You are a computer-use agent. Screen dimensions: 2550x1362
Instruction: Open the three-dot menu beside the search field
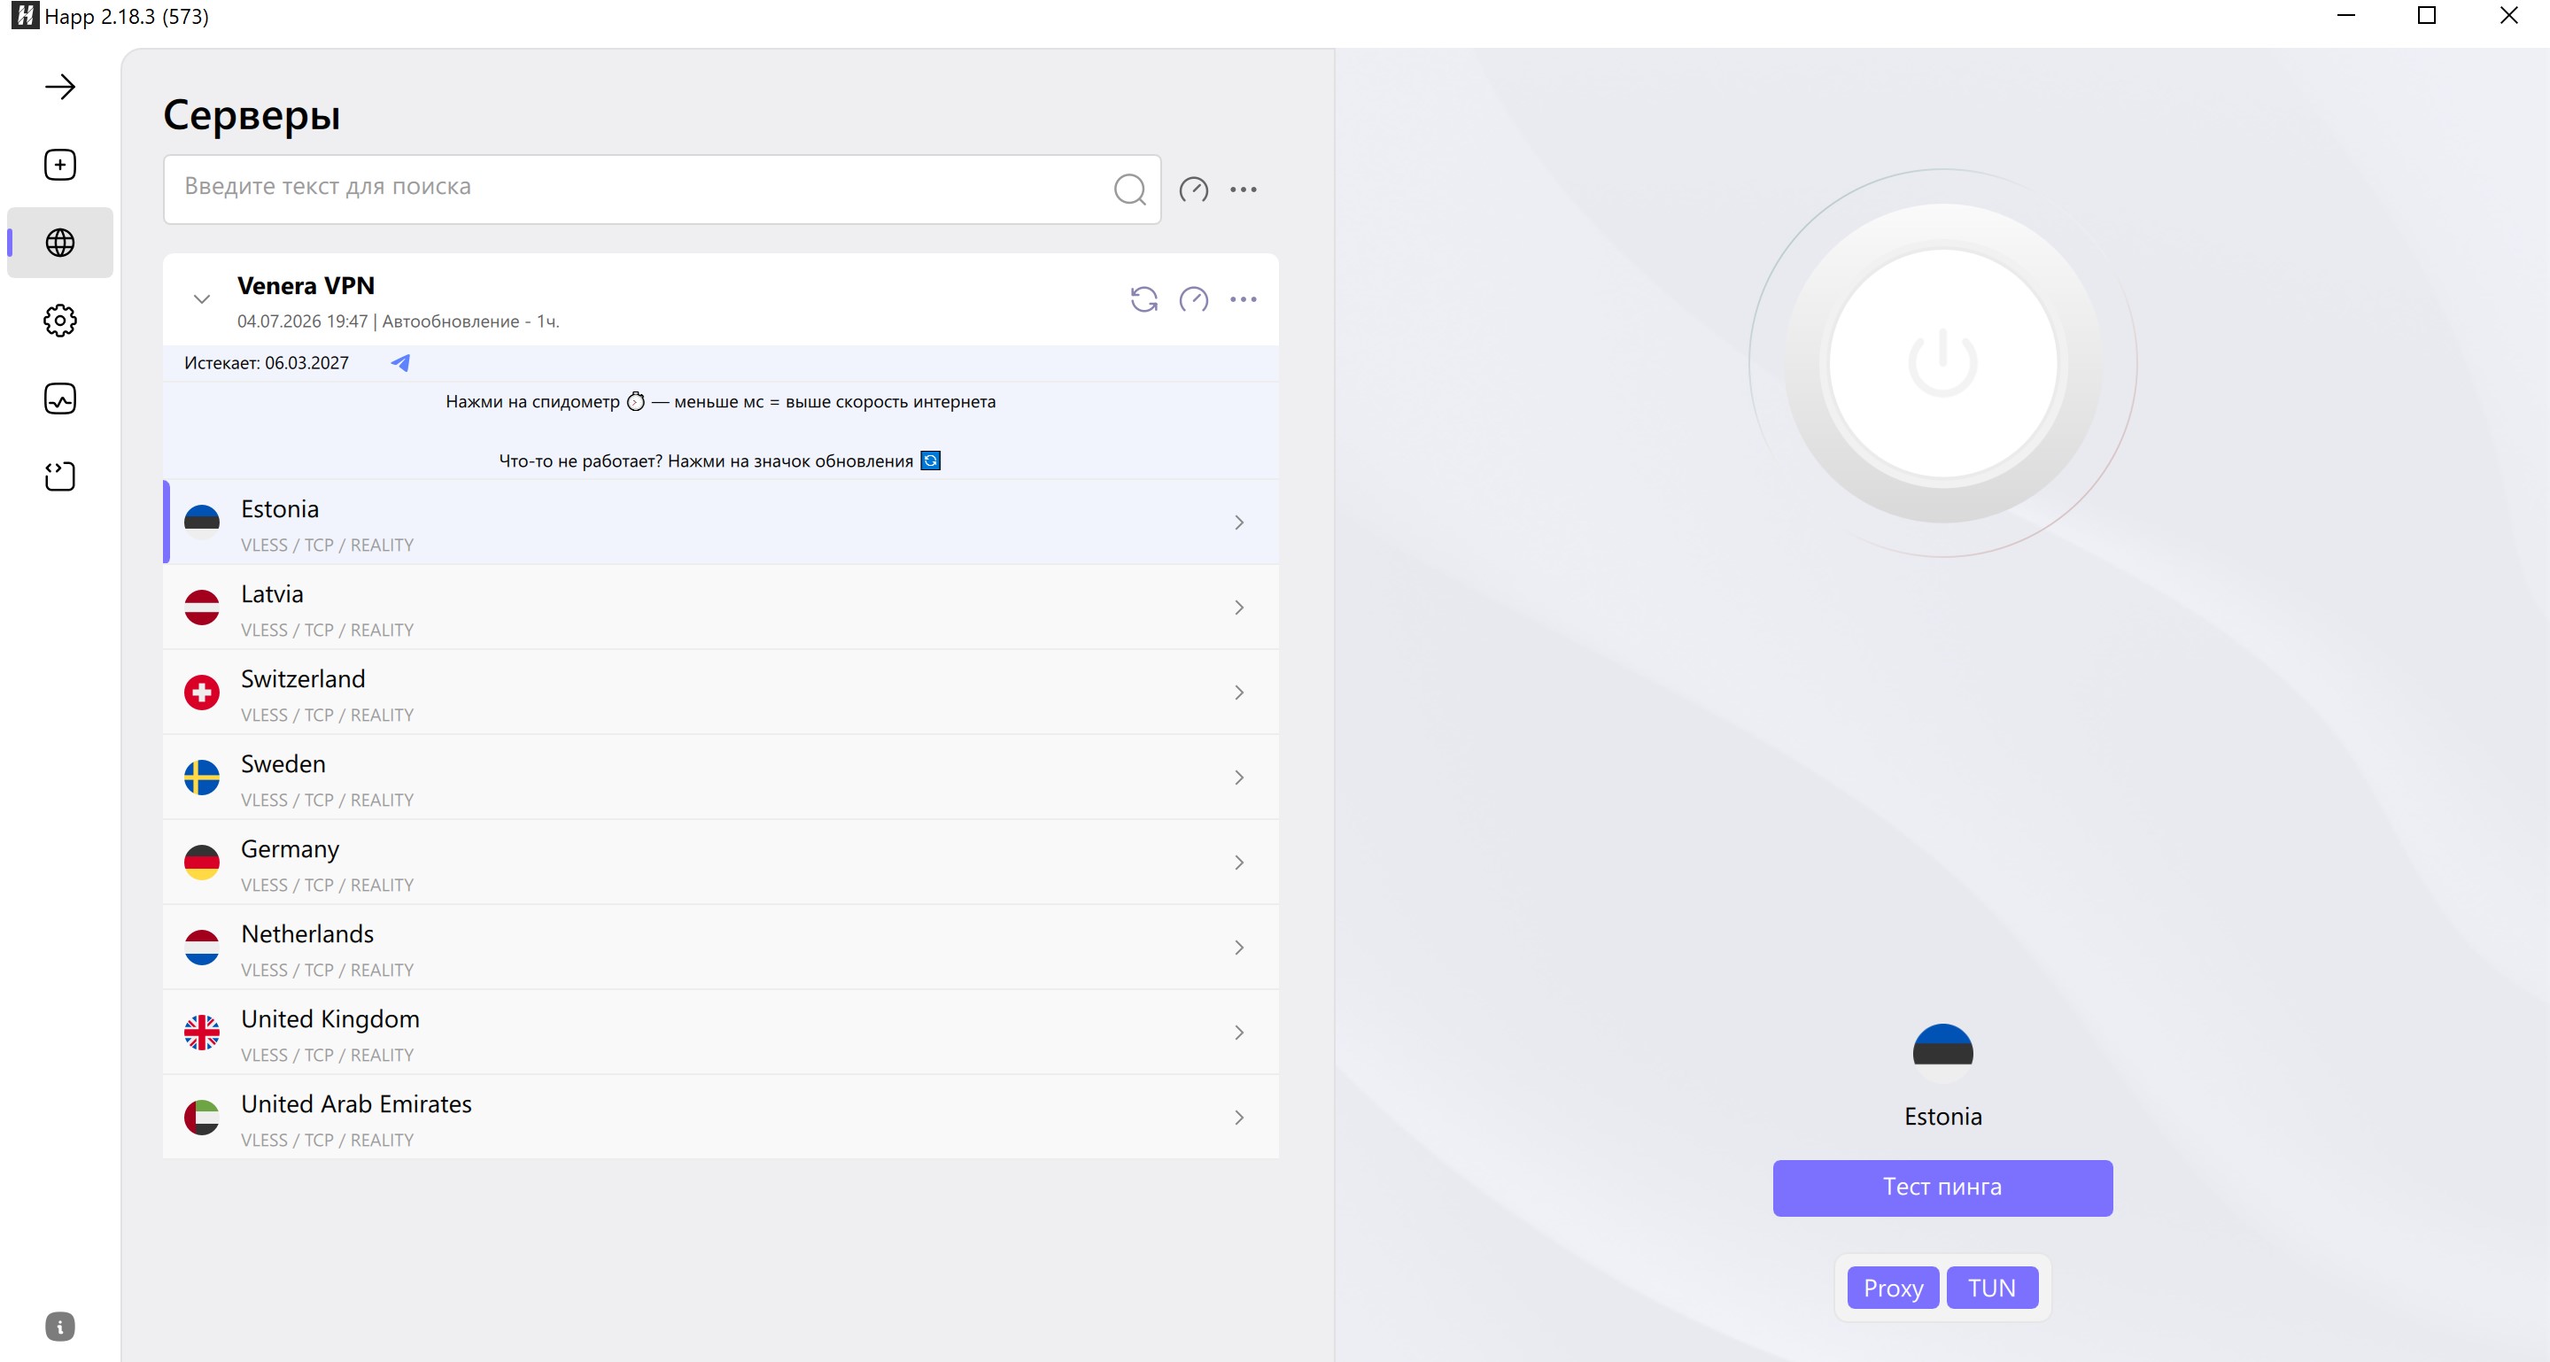click(x=1244, y=189)
